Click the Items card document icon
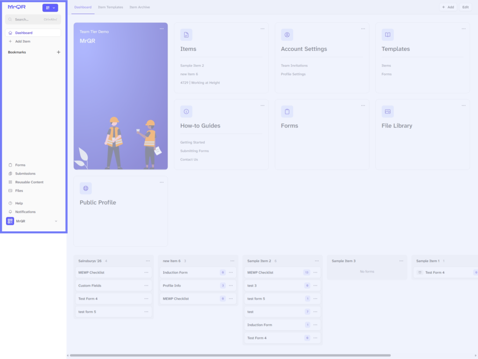478x359 pixels. (186, 35)
